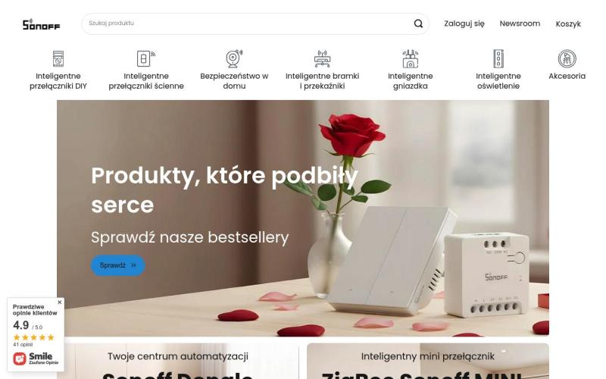606x379 pixels.
Task: Click the five-star rating in reviews widget
Action: (x=33, y=337)
